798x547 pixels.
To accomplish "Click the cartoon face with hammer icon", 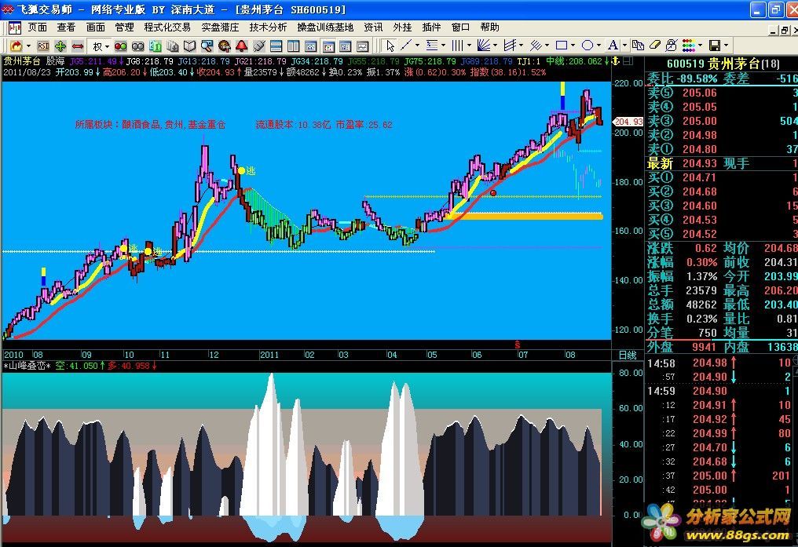I will (224, 46).
